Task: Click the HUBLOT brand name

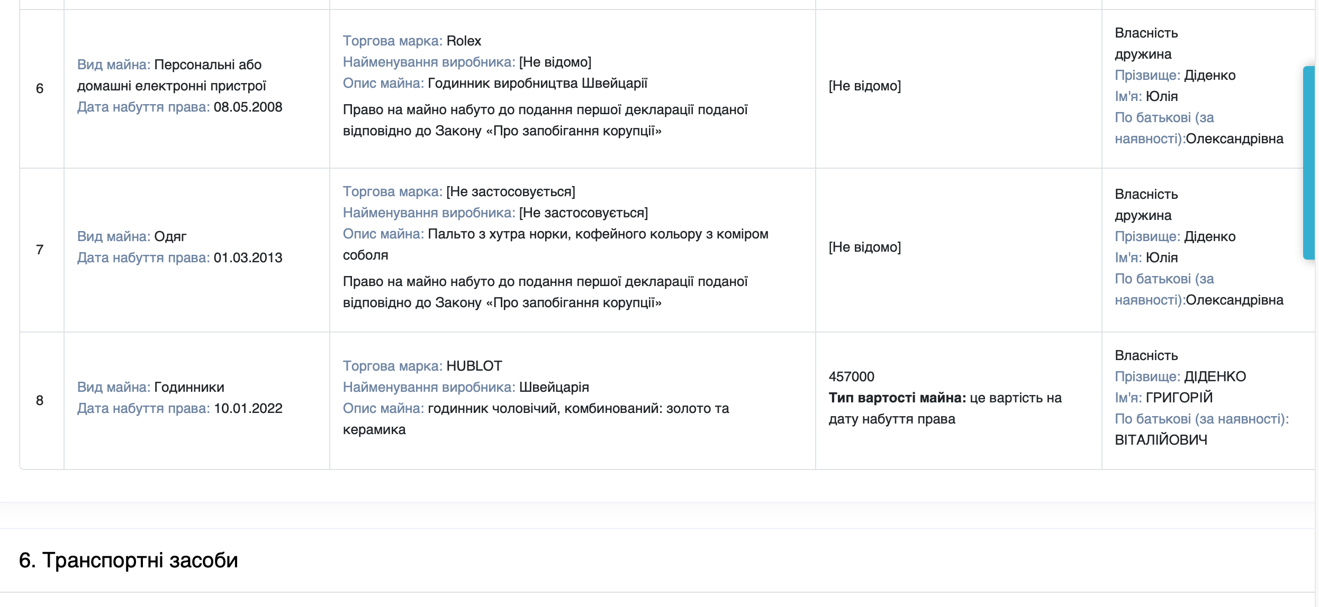Action: tap(474, 366)
